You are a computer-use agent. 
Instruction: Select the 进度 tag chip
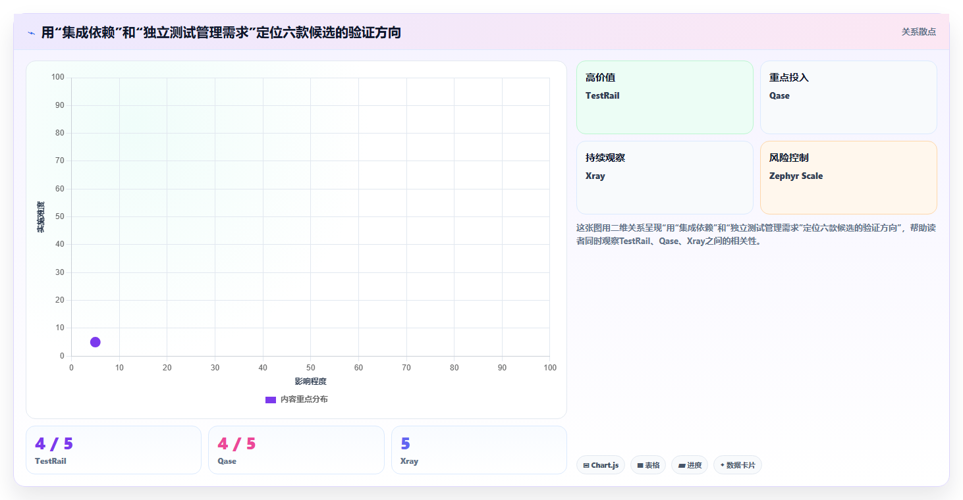[690, 465]
